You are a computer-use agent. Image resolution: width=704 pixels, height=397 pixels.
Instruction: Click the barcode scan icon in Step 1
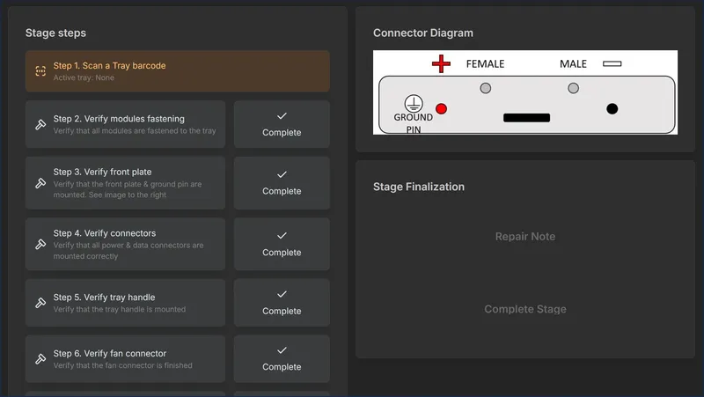(40, 71)
